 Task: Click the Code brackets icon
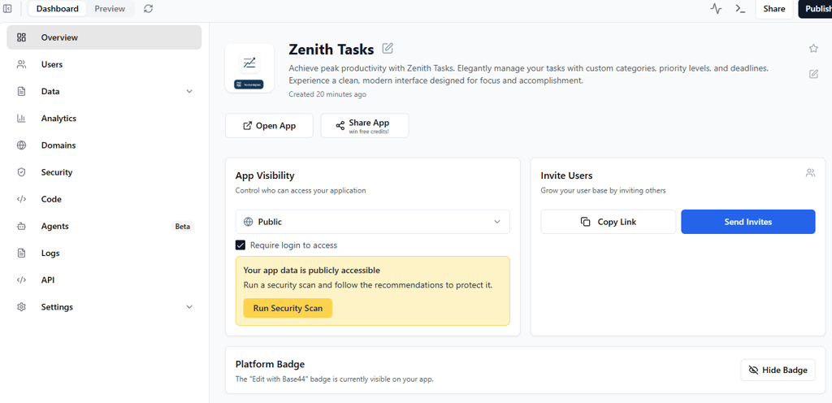tap(21, 199)
